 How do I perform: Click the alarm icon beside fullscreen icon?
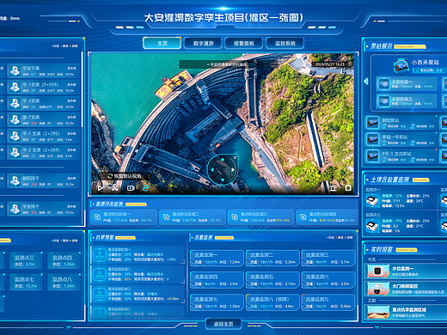click(x=333, y=188)
